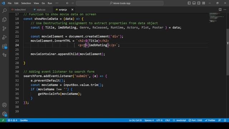Close the script.js tab
This screenshot has height=129, width=229.
[x=72, y=10]
